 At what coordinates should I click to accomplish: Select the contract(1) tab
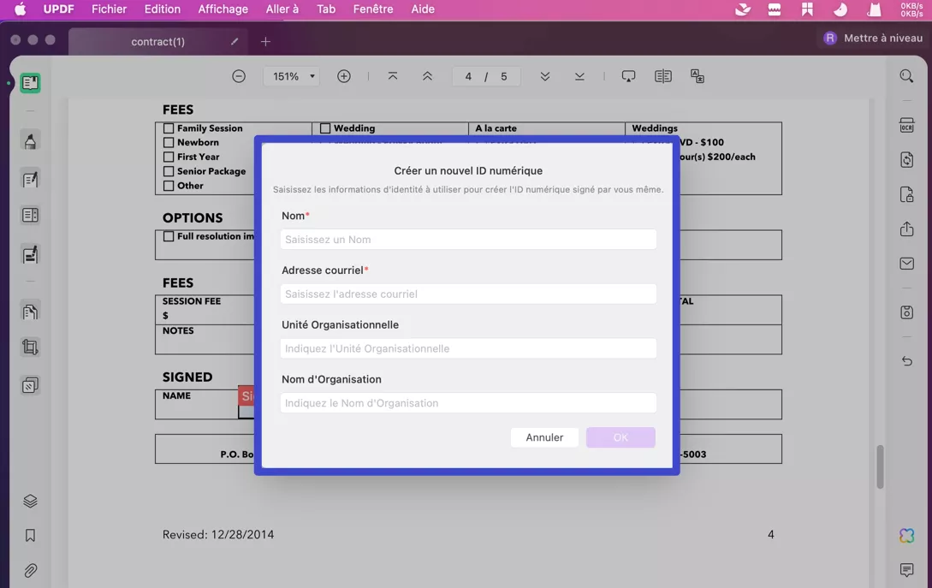click(158, 41)
